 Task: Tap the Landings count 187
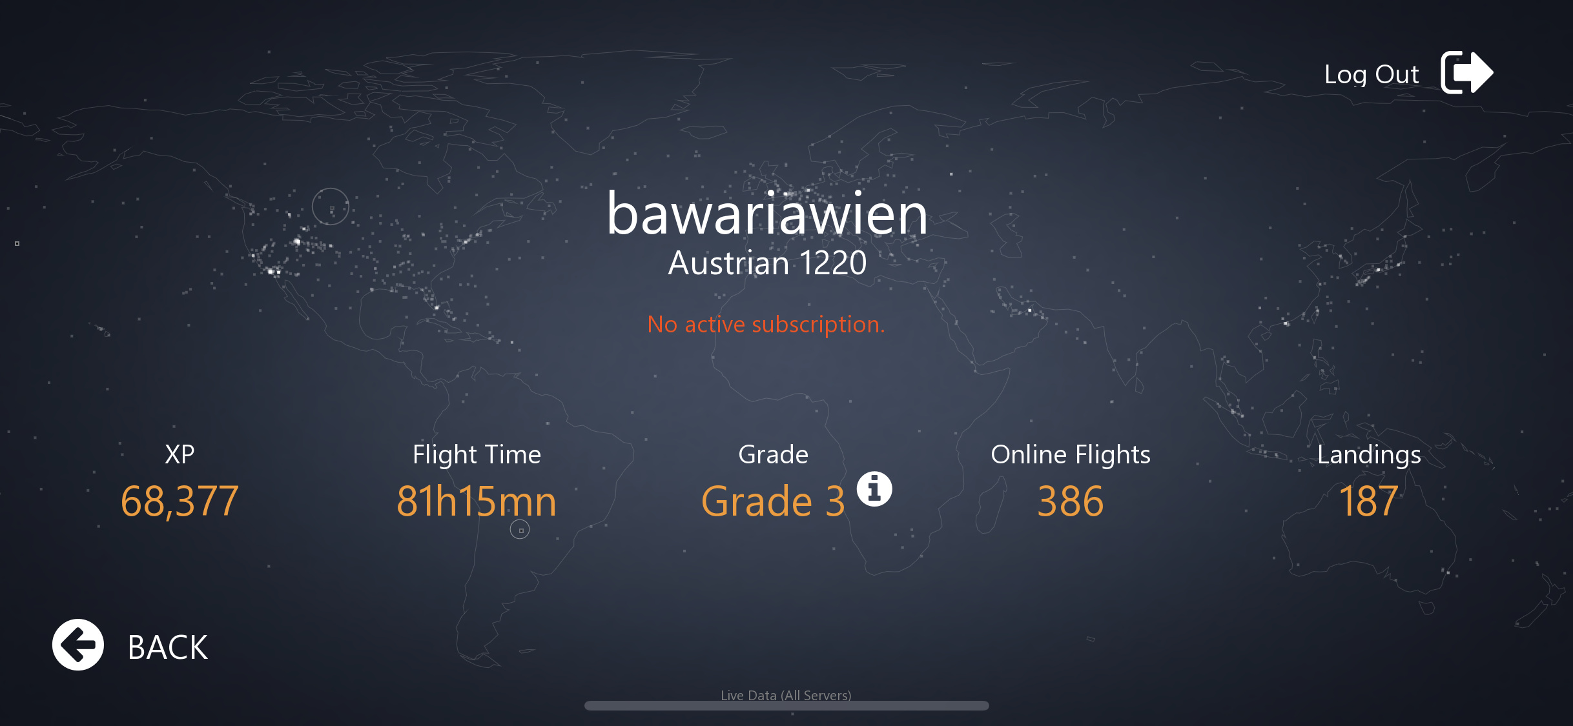(x=1368, y=501)
